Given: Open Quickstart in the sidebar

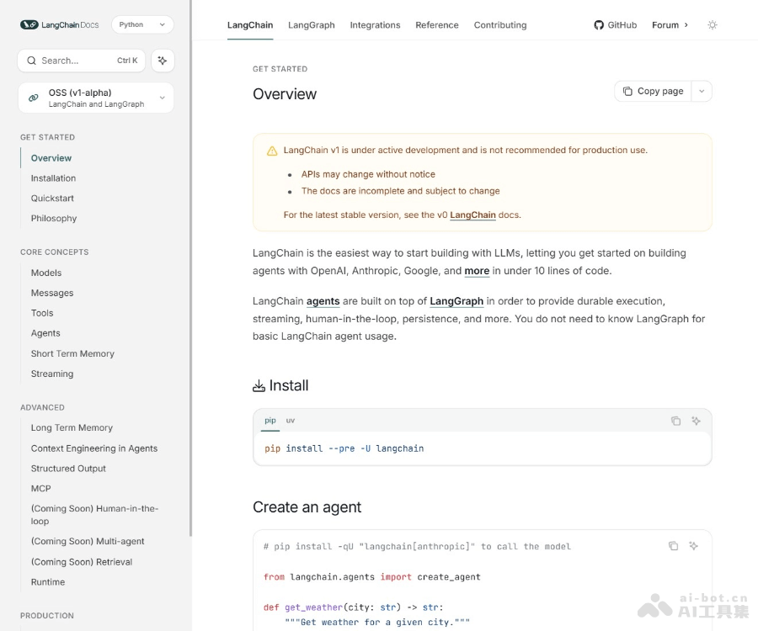Looking at the screenshot, I should (x=52, y=199).
